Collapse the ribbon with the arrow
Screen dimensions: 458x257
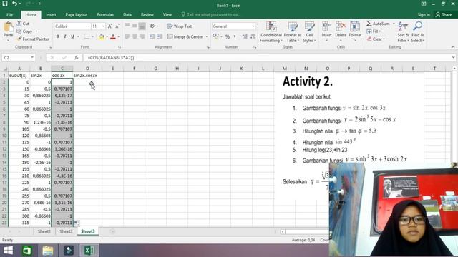click(453, 47)
